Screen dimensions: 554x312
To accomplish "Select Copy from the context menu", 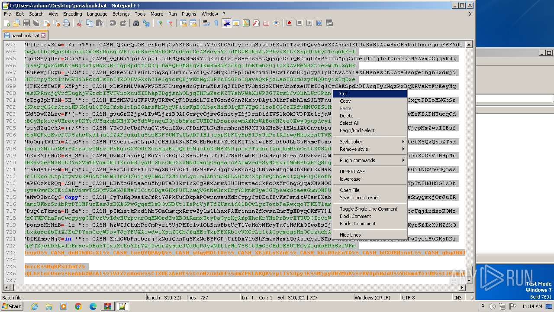I will 345,101.
